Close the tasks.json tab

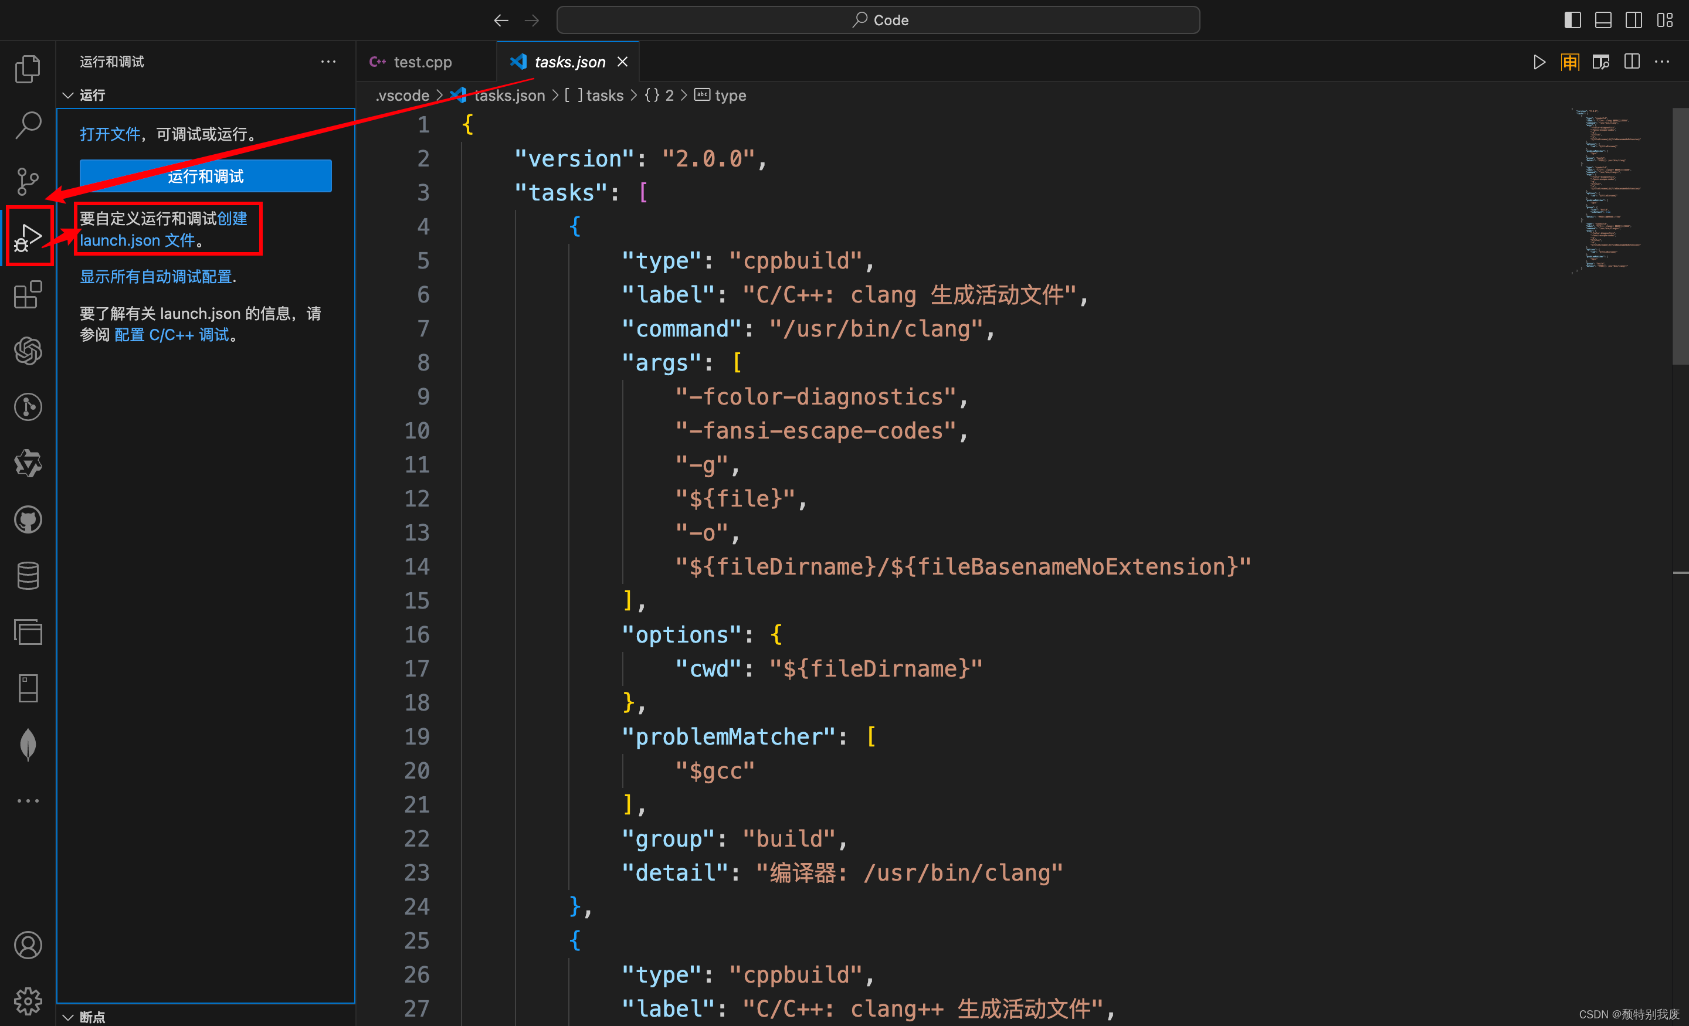tap(622, 62)
